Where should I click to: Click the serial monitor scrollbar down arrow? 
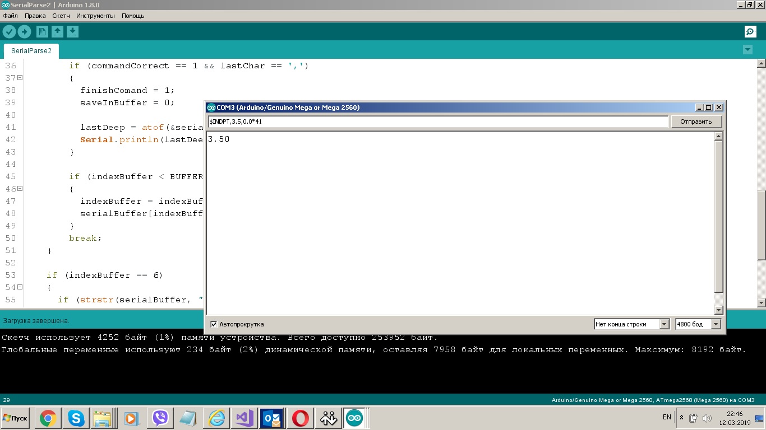click(719, 310)
